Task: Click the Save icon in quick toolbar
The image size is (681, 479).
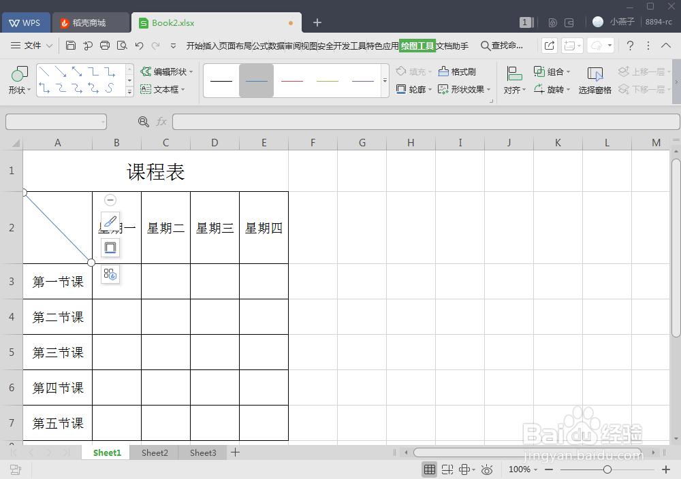Action: coord(71,45)
